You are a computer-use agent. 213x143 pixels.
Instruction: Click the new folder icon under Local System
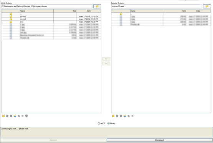click(x=3, y=116)
